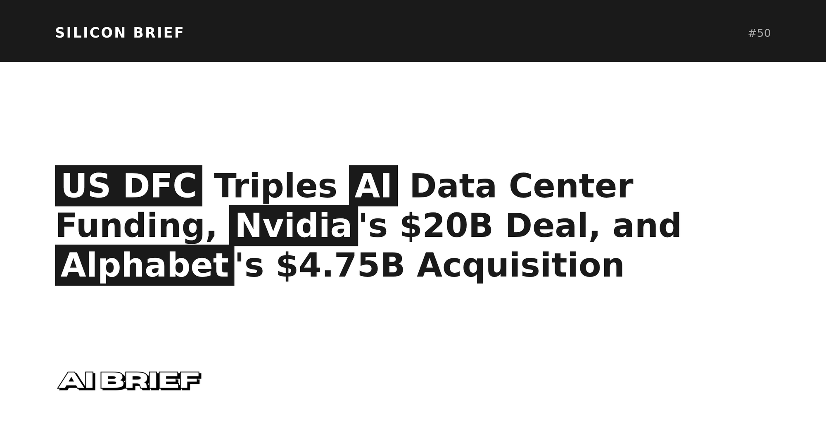
Task: Click the $4.75B figure in the headline
Action: pos(340,265)
